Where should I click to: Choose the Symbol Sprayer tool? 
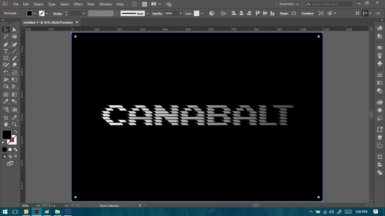click(x=6, y=109)
